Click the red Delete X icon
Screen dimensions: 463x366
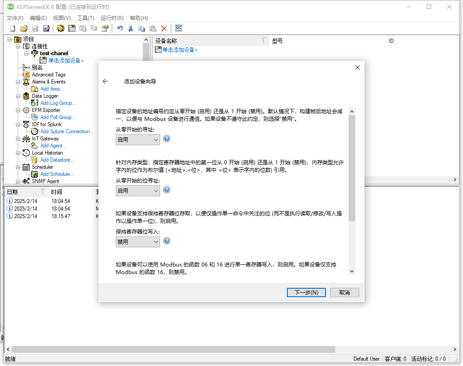point(164,28)
